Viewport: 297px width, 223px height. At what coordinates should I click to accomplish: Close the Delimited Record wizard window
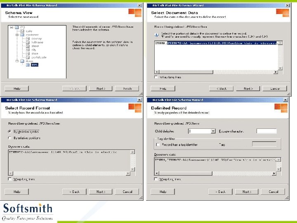pos(285,100)
